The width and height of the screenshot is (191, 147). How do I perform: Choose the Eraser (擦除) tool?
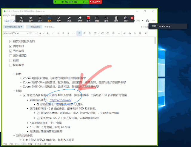[80, 19]
